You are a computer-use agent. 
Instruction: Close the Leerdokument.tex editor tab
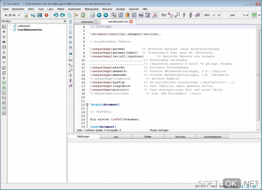[x=131, y=22]
